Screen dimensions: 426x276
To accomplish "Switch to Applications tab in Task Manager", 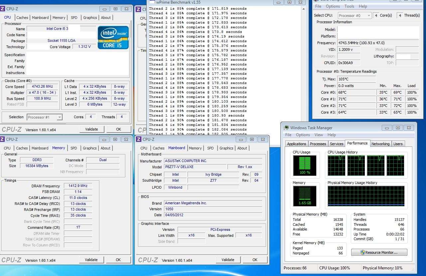I will [x=297, y=144].
